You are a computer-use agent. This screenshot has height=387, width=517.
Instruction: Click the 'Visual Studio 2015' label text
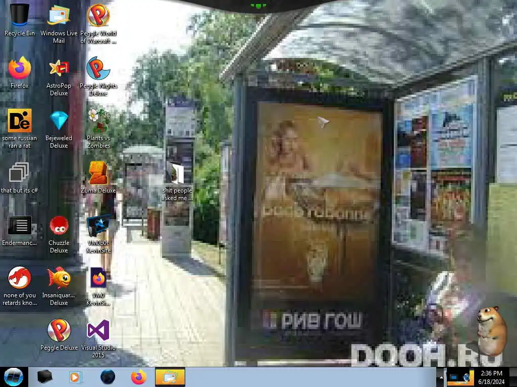(98, 351)
